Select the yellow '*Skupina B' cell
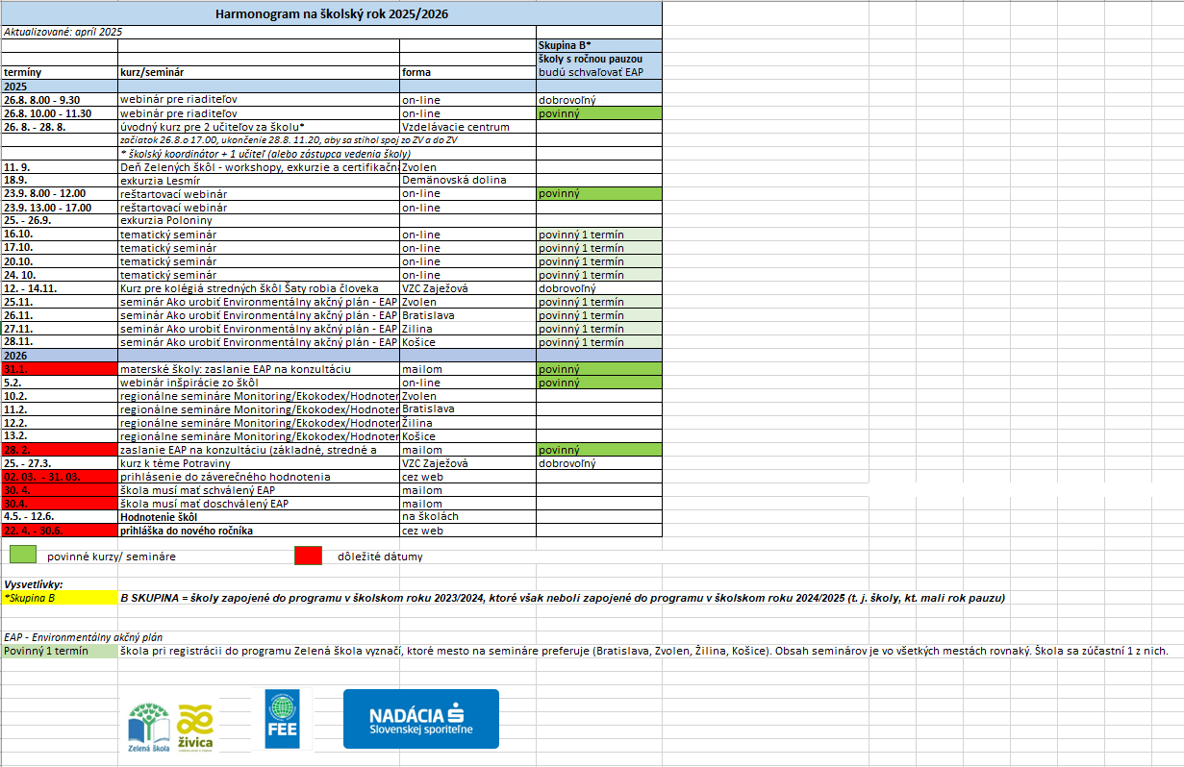 click(x=59, y=598)
